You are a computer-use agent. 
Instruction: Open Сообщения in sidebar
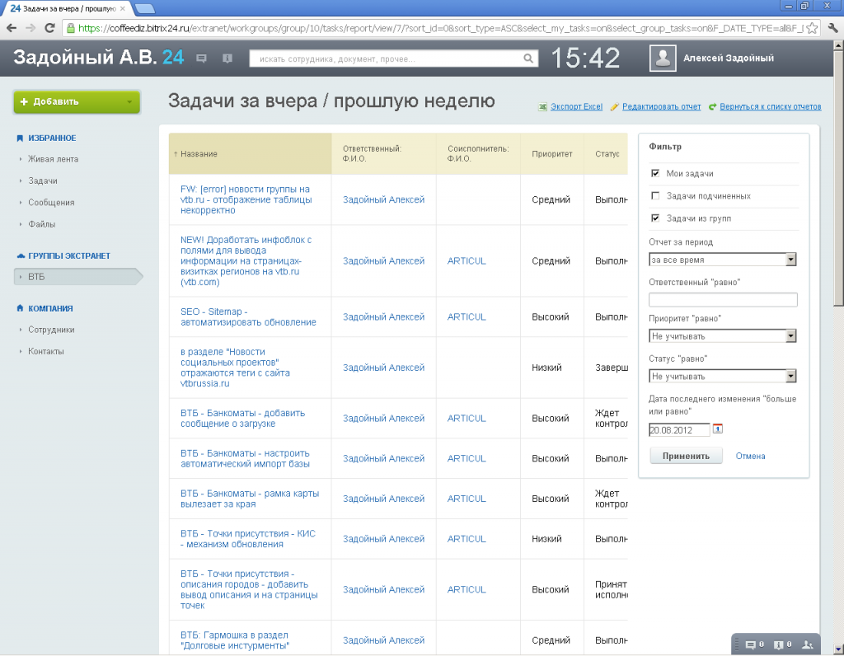[x=51, y=203]
